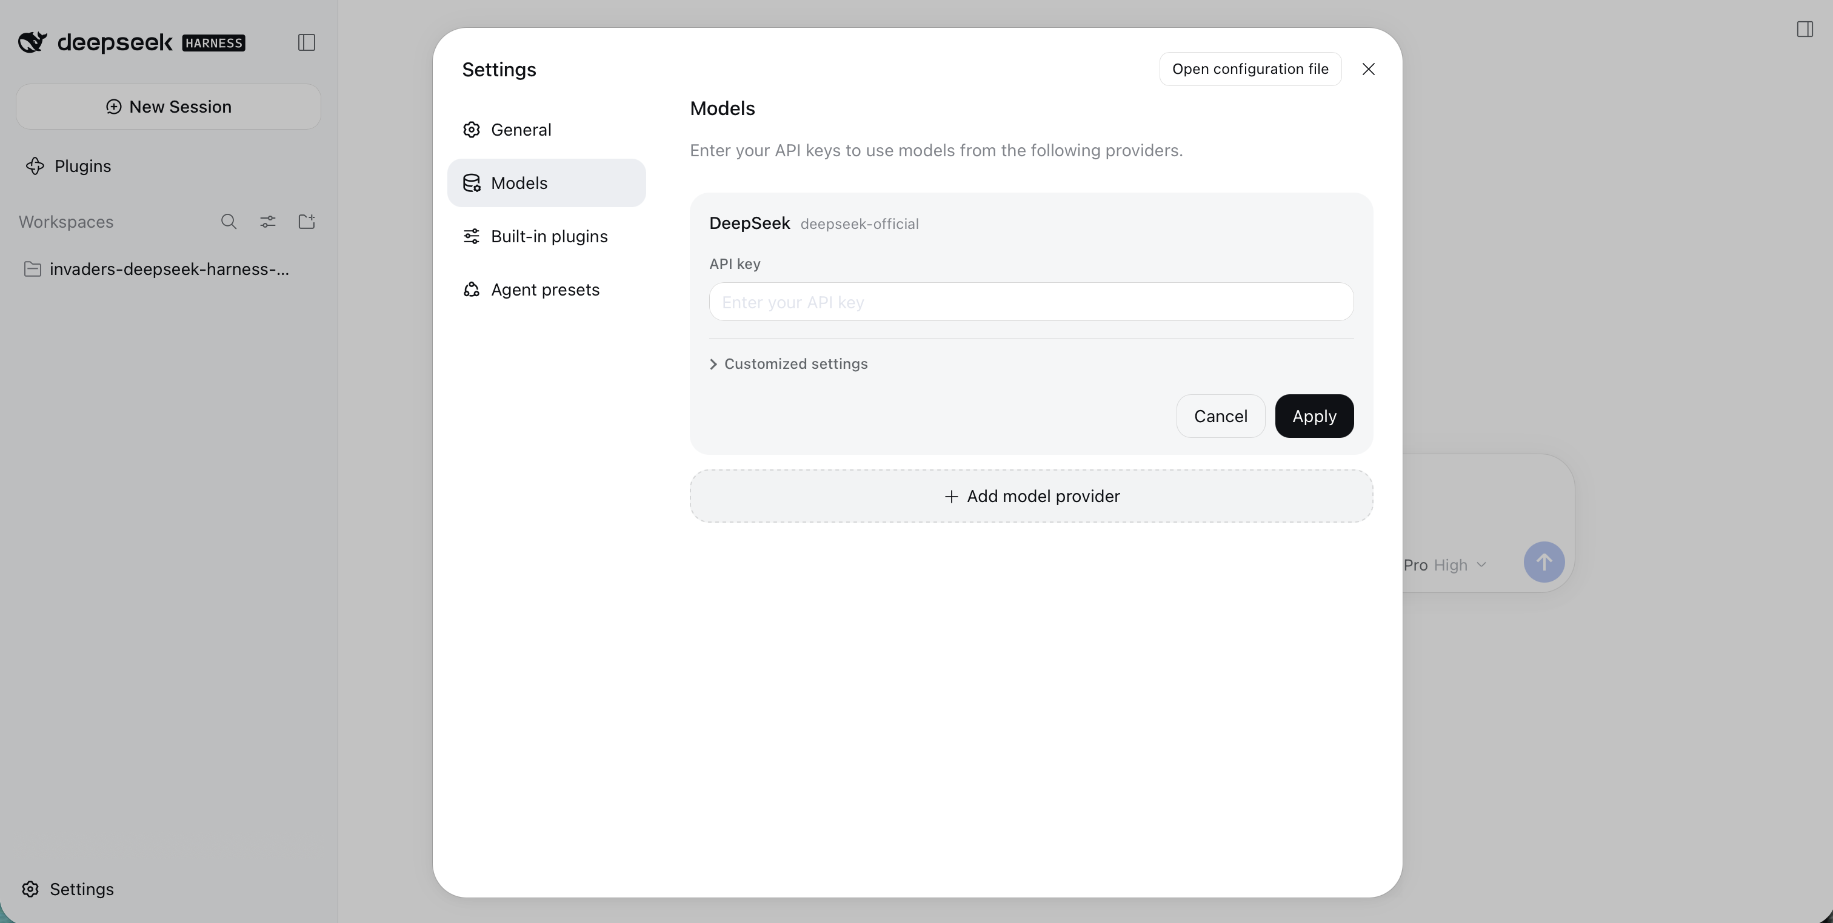Screen dimensions: 1833x923
Task: Select the invaders-deepseek-harness workspace
Action: point(169,269)
